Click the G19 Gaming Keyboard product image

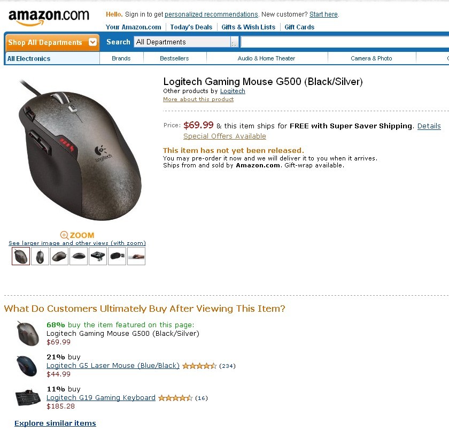(28, 397)
